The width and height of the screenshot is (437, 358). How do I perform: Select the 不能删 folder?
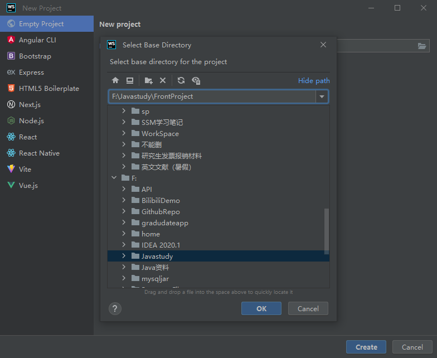click(219, 144)
